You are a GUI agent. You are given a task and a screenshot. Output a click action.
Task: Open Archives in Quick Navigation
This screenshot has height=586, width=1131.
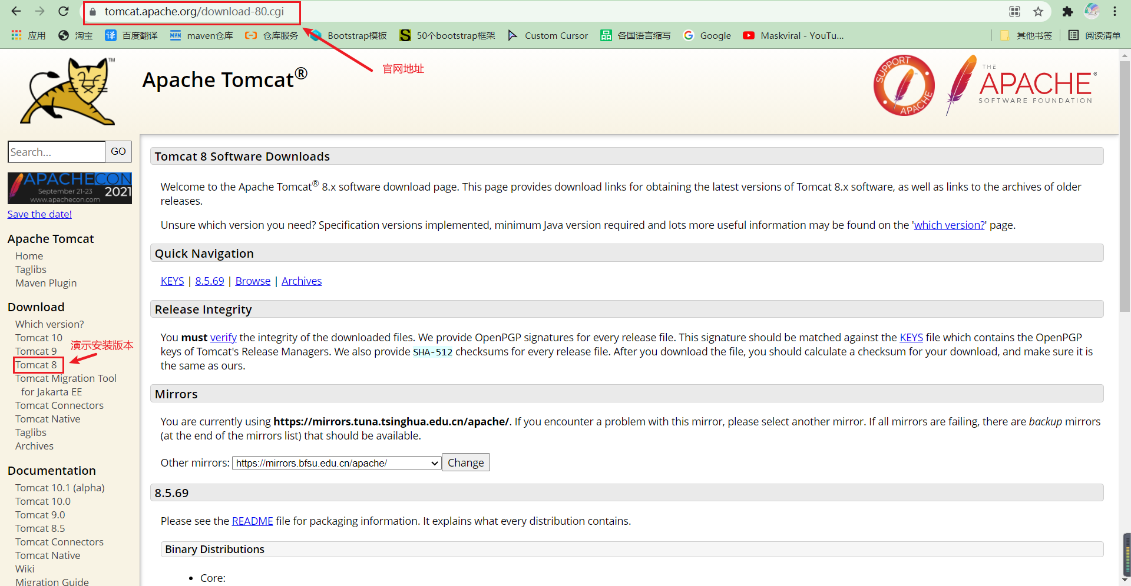tap(302, 281)
